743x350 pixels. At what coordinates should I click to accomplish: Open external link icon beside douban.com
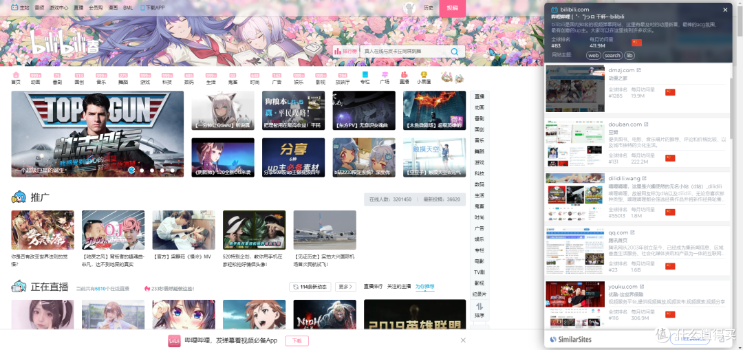click(646, 124)
